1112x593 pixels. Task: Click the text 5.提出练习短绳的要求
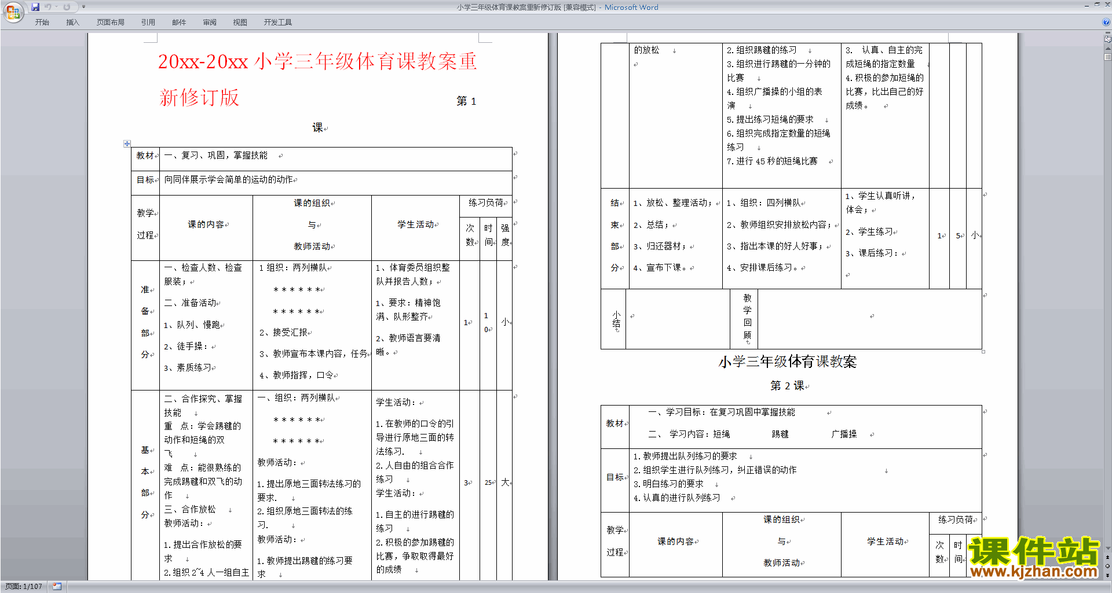(770, 120)
